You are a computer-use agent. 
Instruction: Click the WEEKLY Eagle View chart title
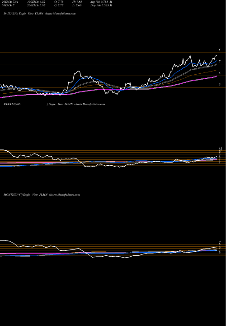click(54, 104)
